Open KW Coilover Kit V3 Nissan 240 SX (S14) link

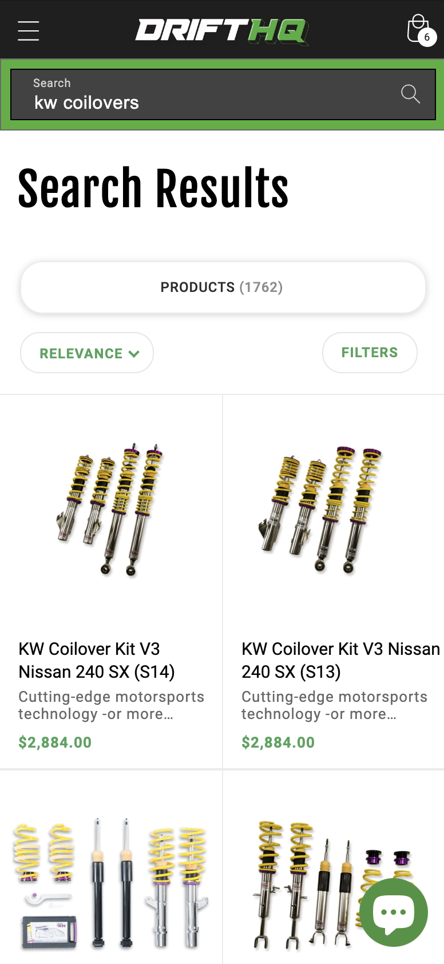97,660
